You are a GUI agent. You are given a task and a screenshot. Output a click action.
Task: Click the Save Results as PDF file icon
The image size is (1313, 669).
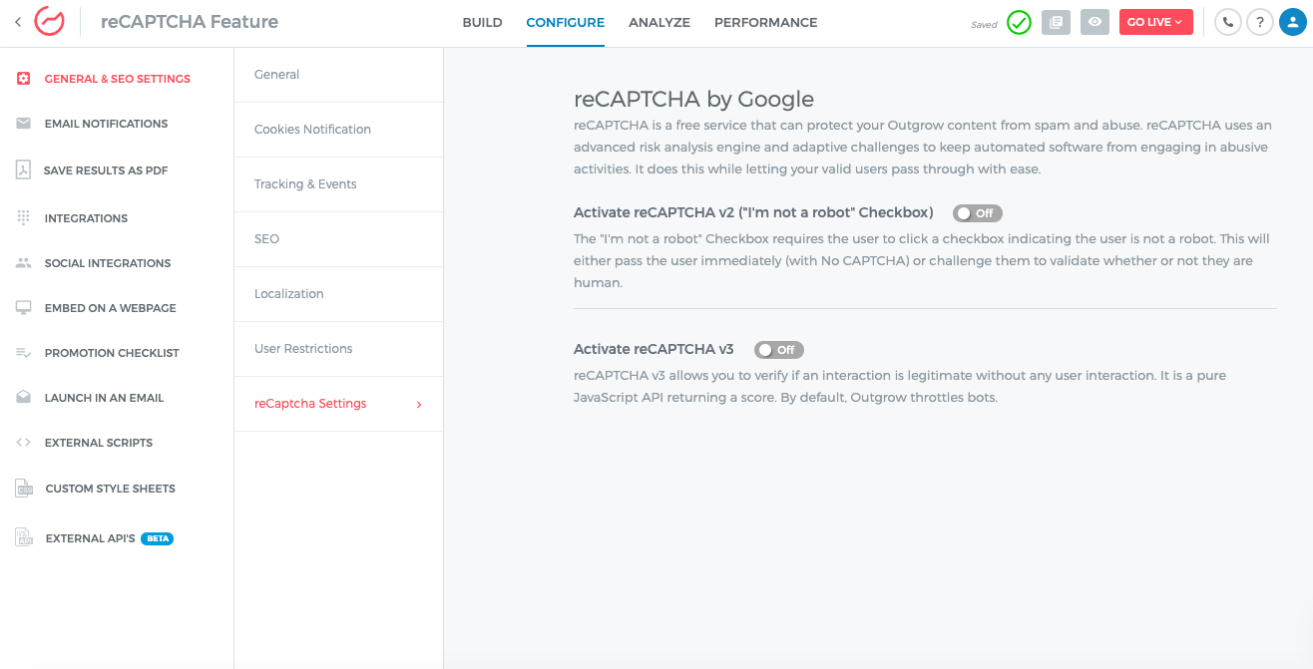23,169
